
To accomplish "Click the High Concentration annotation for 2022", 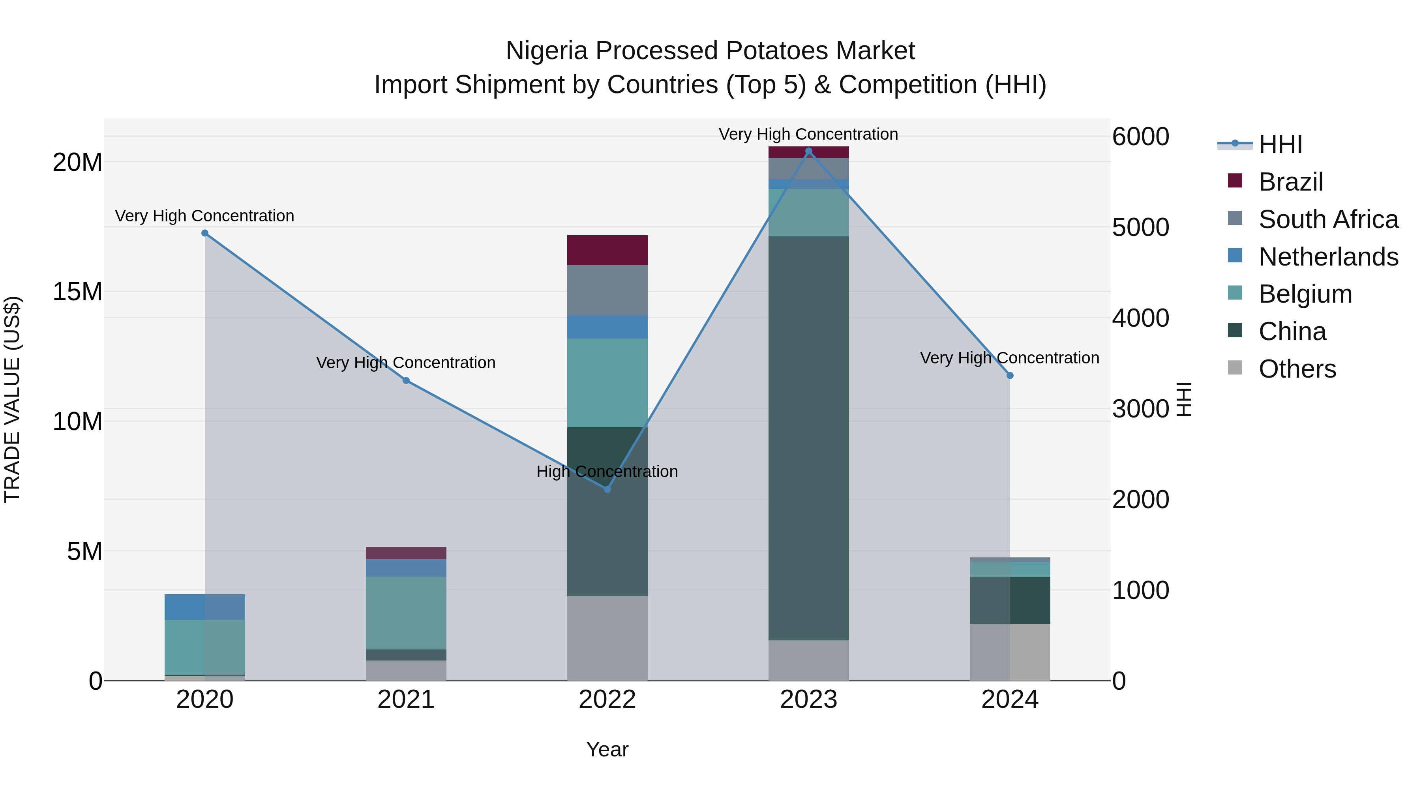I will [607, 472].
